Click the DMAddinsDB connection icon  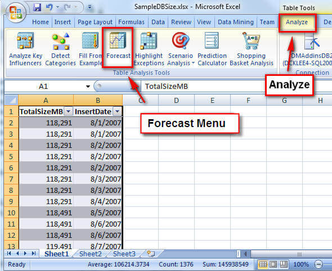pos(311,42)
